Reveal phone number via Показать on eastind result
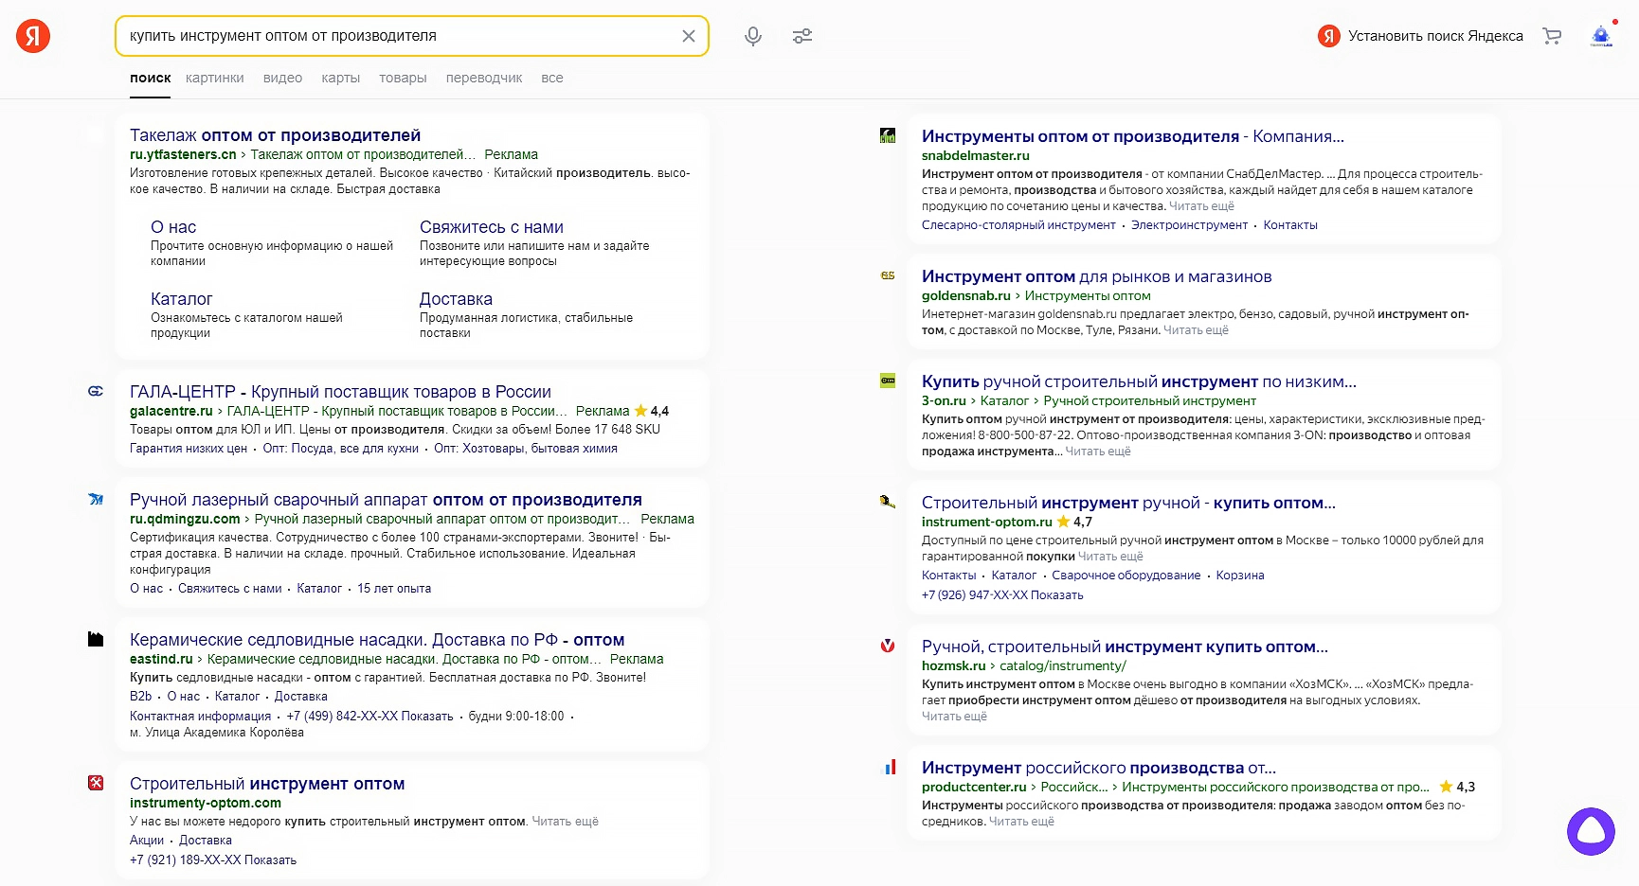Viewport: 1639px width, 886px height. click(x=427, y=717)
